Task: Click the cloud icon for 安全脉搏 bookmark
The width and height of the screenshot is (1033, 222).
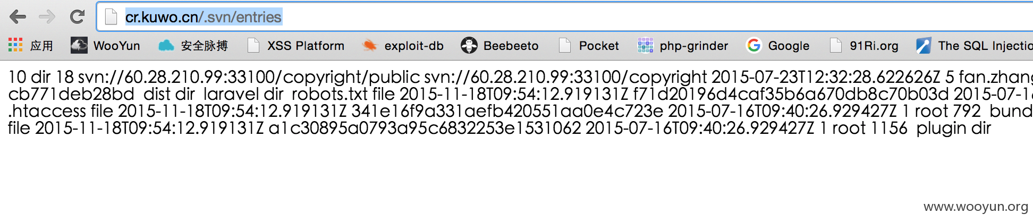Action: click(x=166, y=46)
